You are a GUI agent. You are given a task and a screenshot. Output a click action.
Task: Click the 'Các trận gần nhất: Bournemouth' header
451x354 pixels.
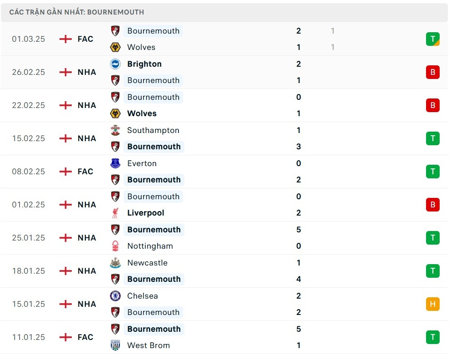pyautogui.click(x=76, y=12)
